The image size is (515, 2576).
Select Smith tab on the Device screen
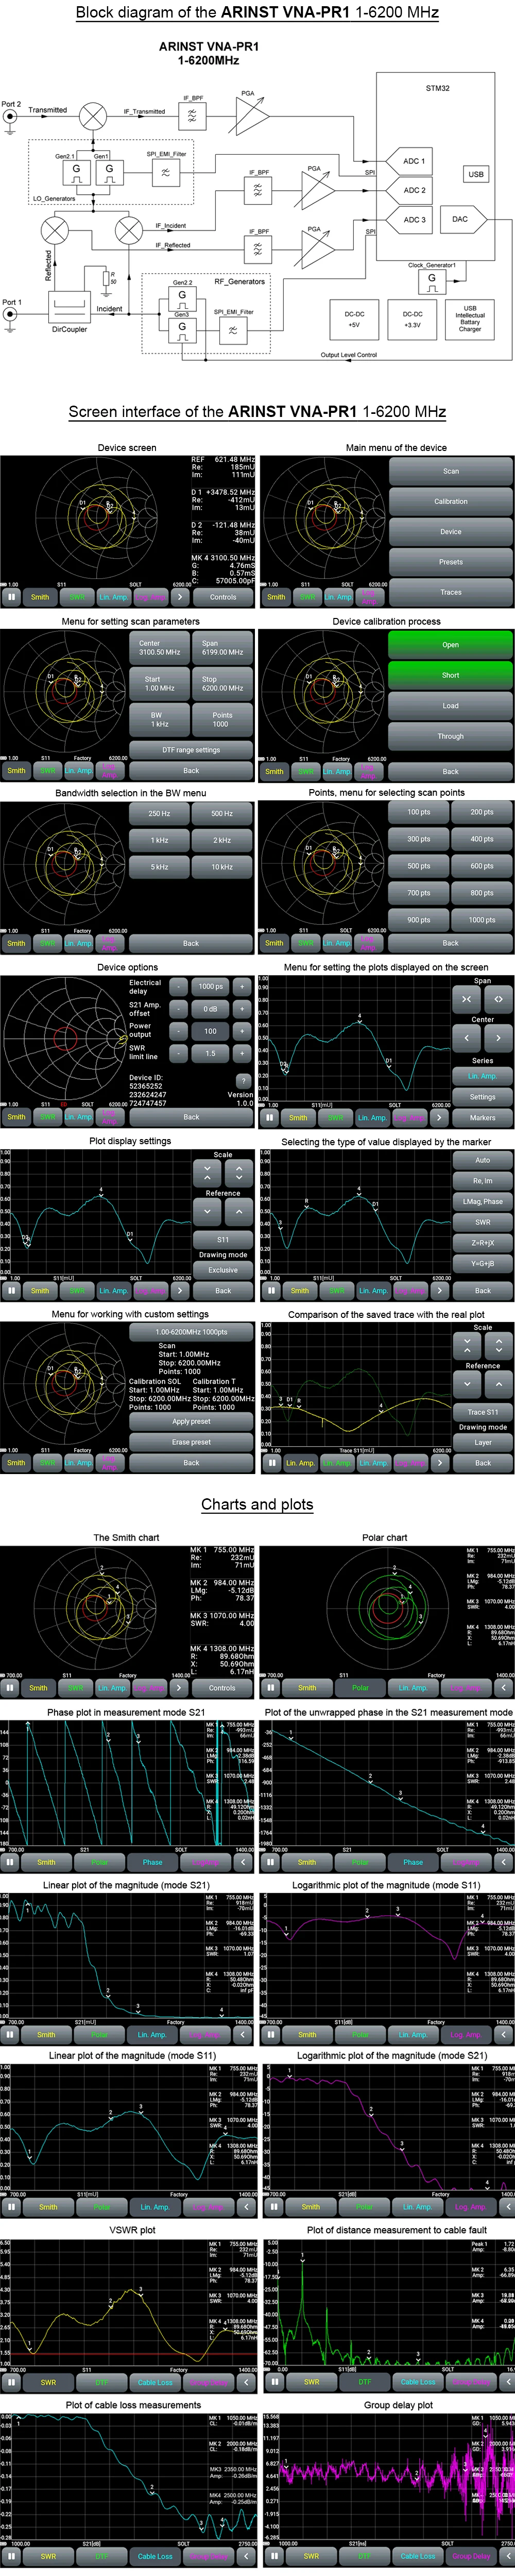(x=40, y=597)
